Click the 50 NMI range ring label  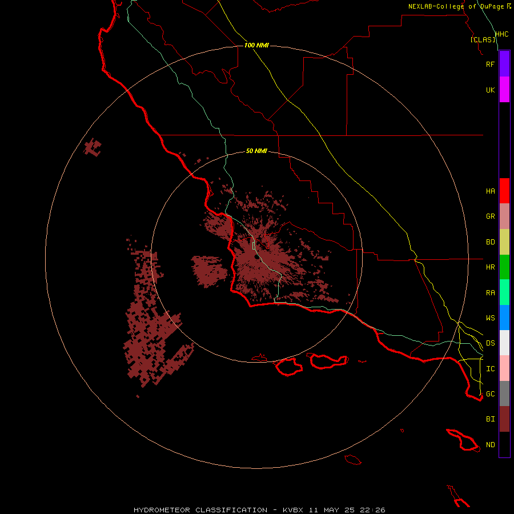256,151
